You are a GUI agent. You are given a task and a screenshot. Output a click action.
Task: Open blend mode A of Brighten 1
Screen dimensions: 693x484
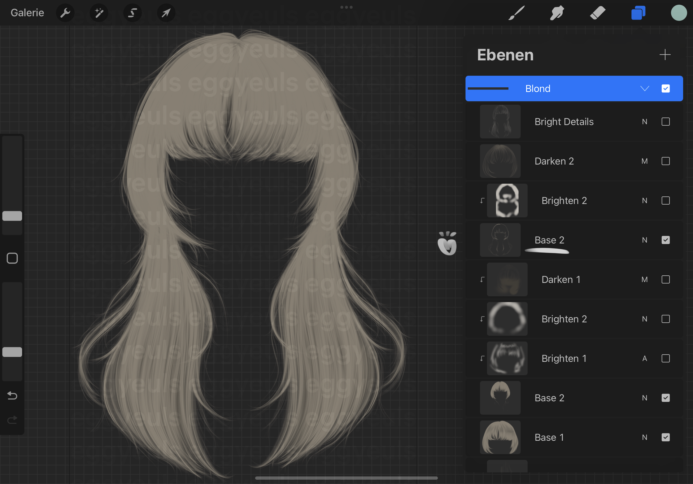tap(645, 358)
